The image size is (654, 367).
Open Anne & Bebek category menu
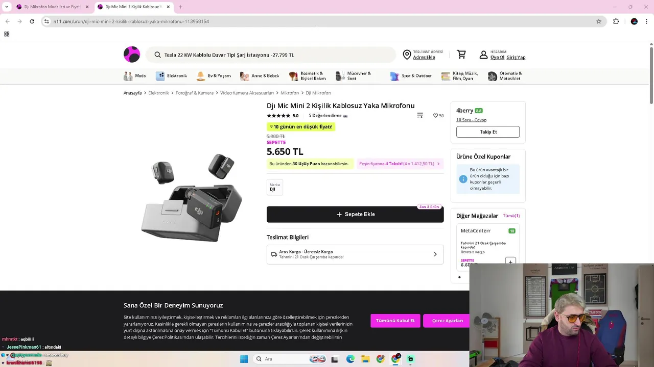[x=260, y=76]
